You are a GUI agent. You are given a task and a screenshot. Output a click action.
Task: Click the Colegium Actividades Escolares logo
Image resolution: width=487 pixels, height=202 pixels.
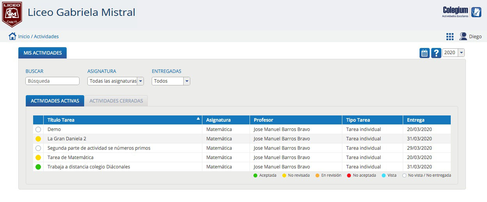click(462, 12)
